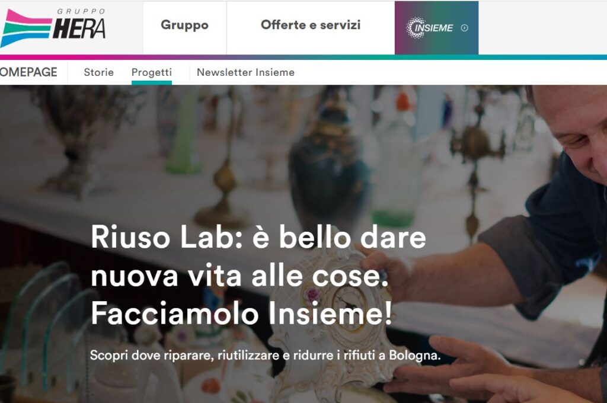
Task: Open the Offerte e servizi menu
Action: (311, 25)
